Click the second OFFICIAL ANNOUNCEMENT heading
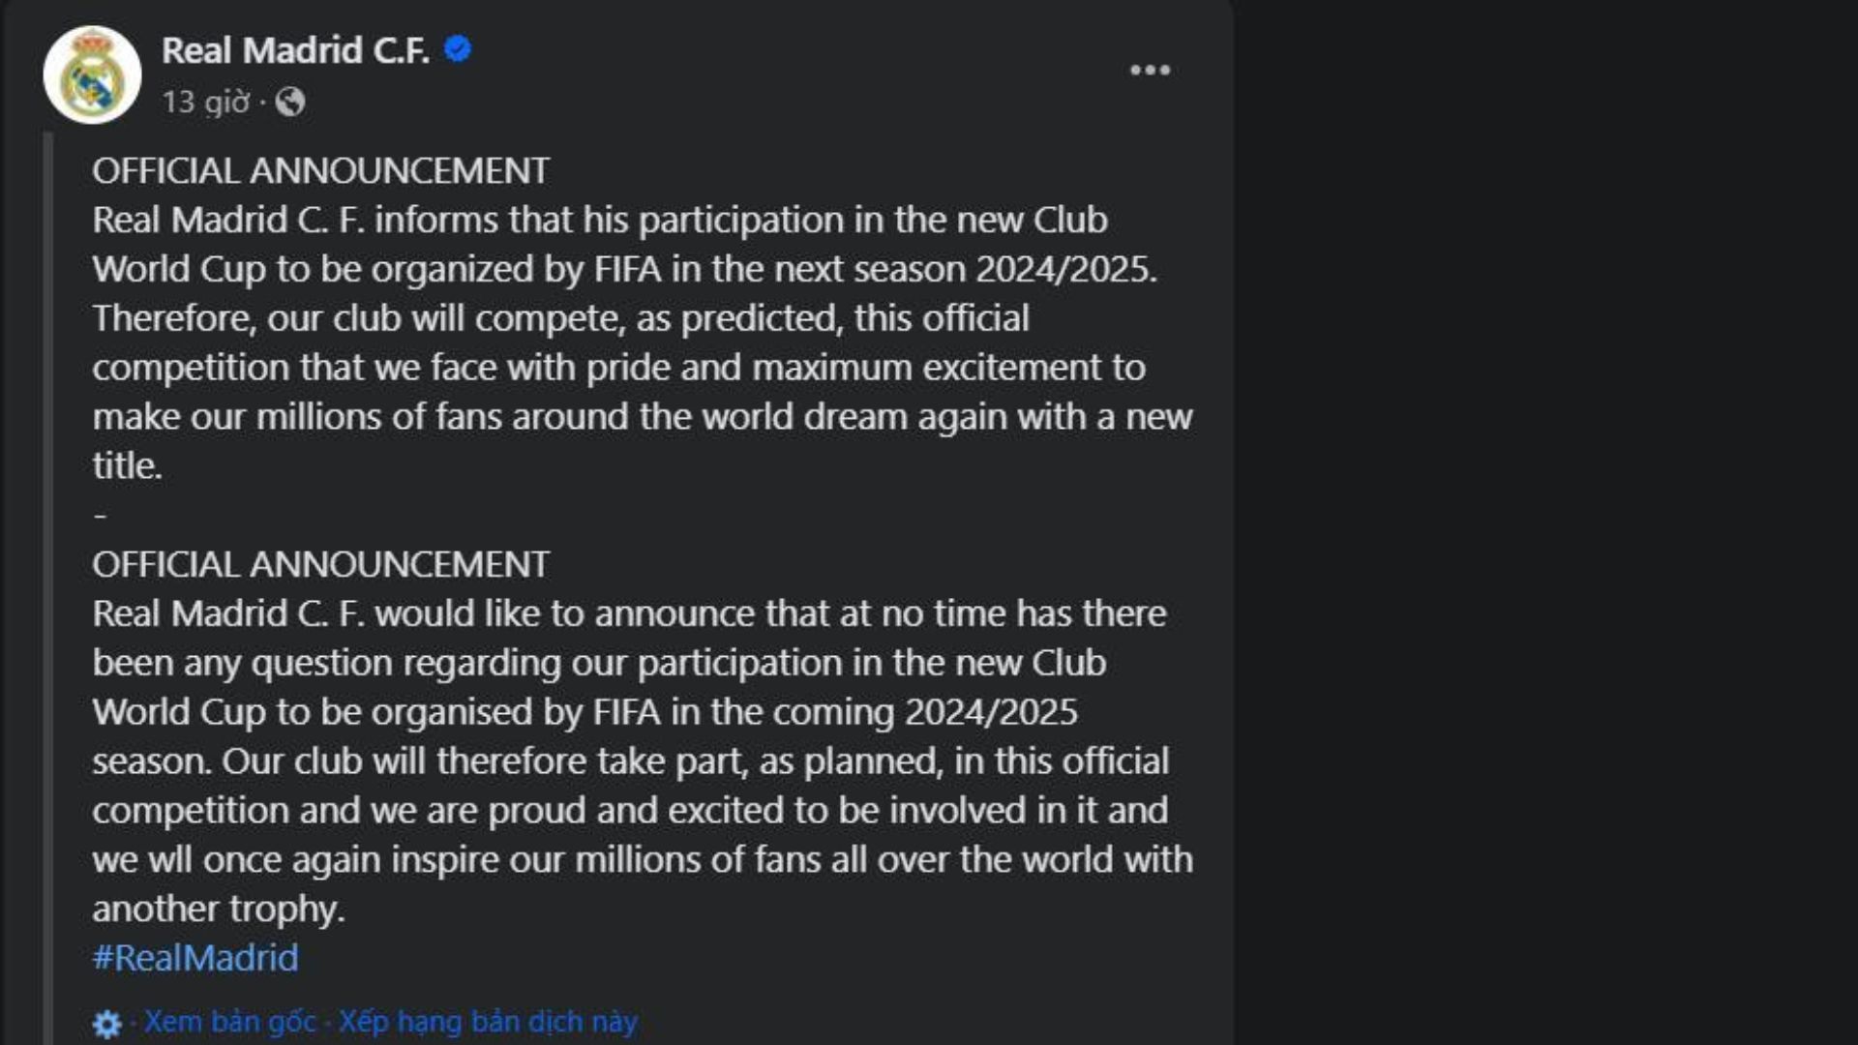Image resolution: width=1858 pixels, height=1045 pixels. coord(320,565)
